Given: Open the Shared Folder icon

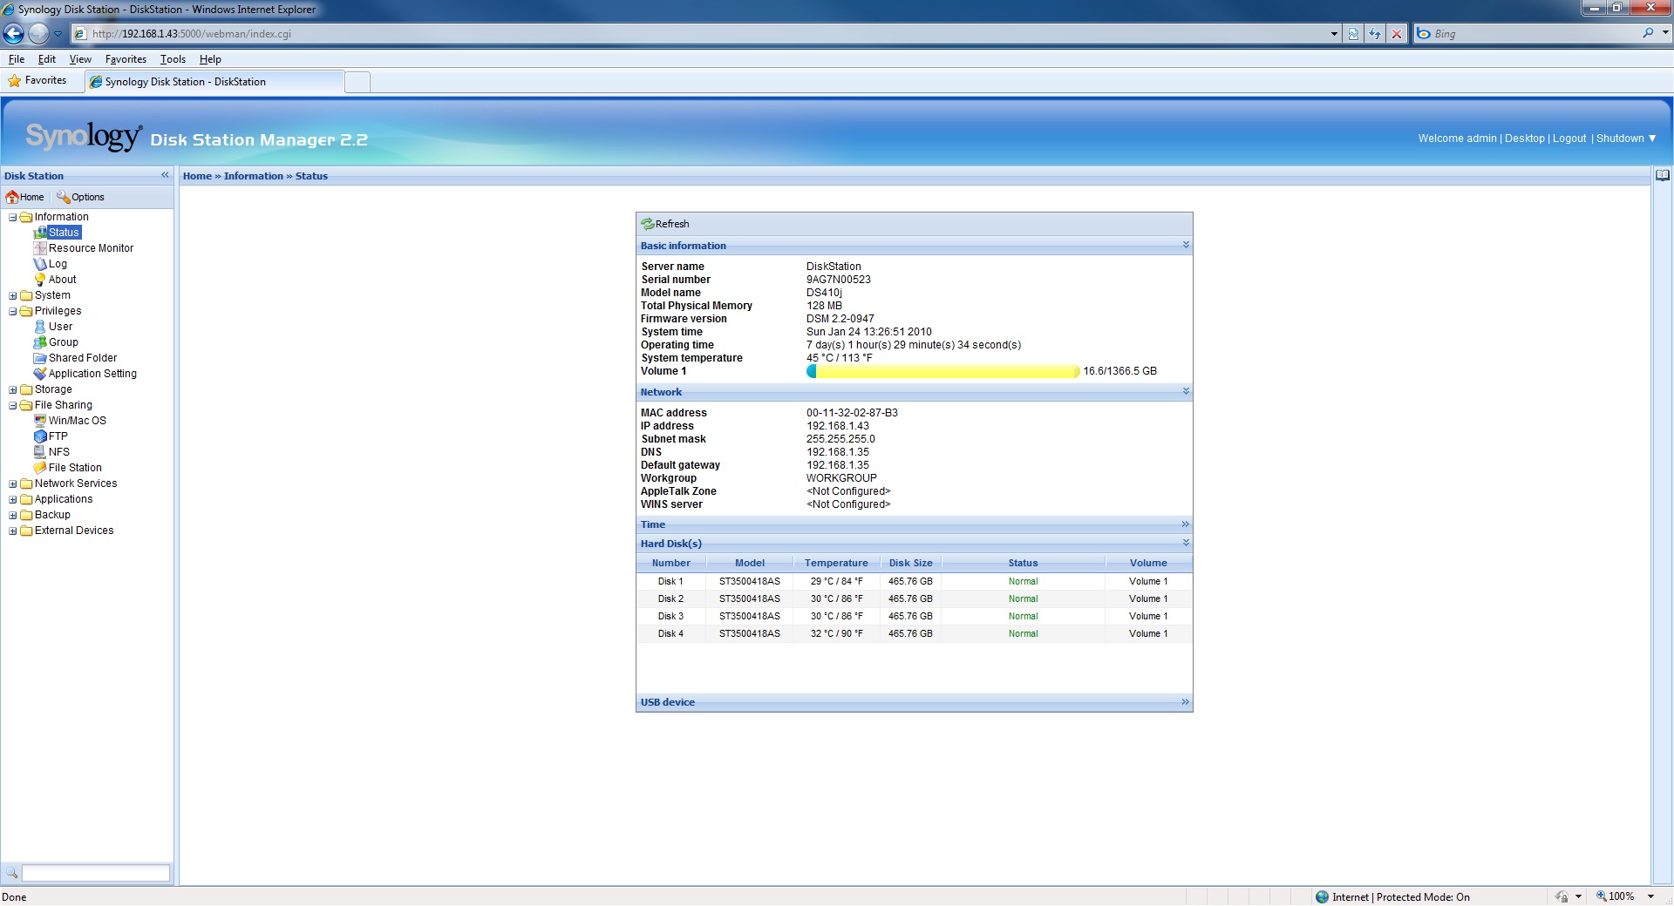Looking at the screenshot, I should 40,358.
